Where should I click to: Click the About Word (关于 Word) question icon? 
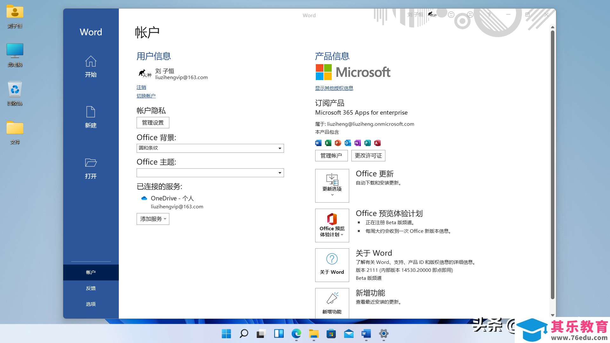click(x=332, y=259)
